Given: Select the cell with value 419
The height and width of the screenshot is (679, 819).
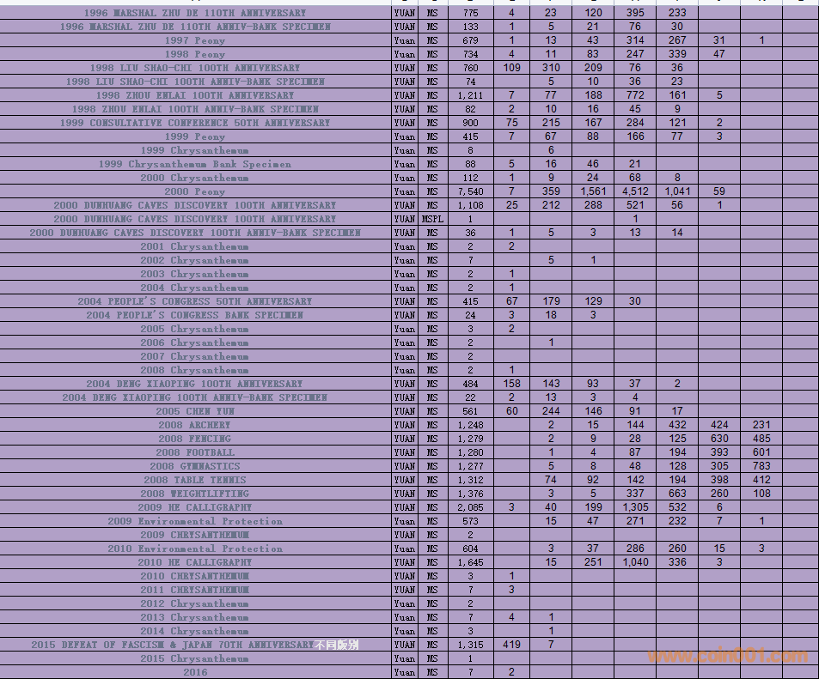Looking at the screenshot, I should point(511,645).
